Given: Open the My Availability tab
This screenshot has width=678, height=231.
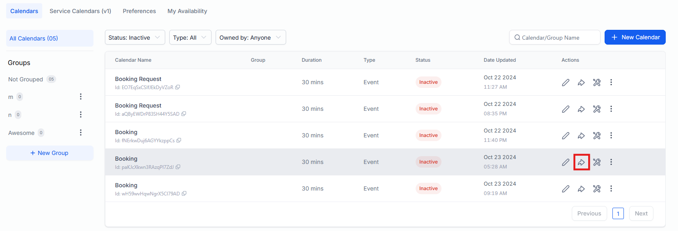Looking at the screenshot, I should pyautogui.click(x=187, y=11).
